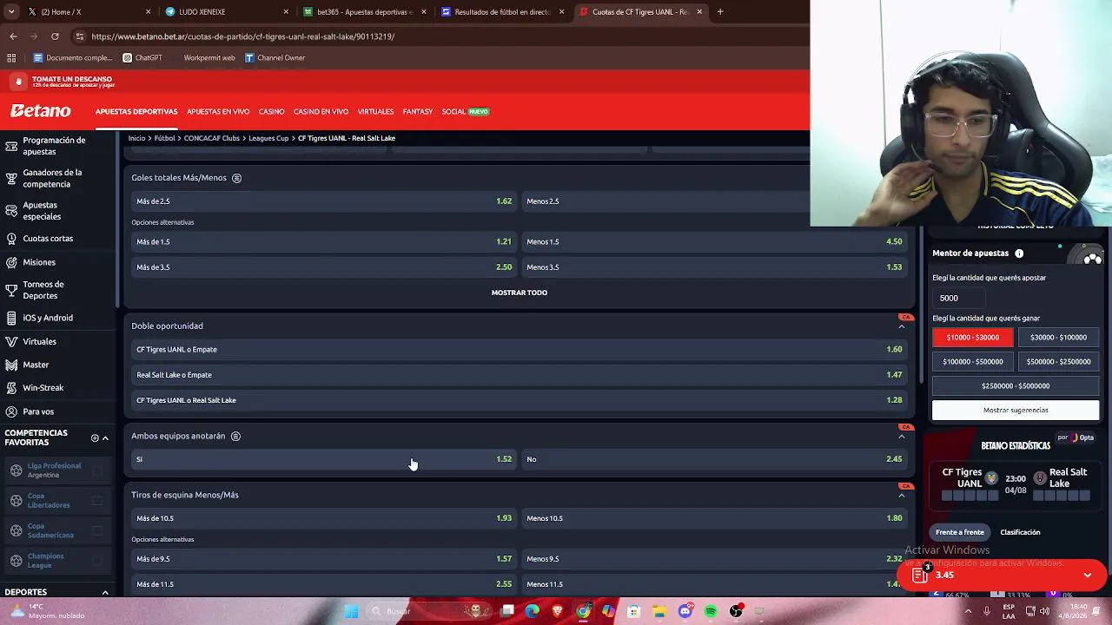Viewport: 1112px width, 625px height.
Task: Switch to Frente a frente stats tab
Action: (960, 532)
